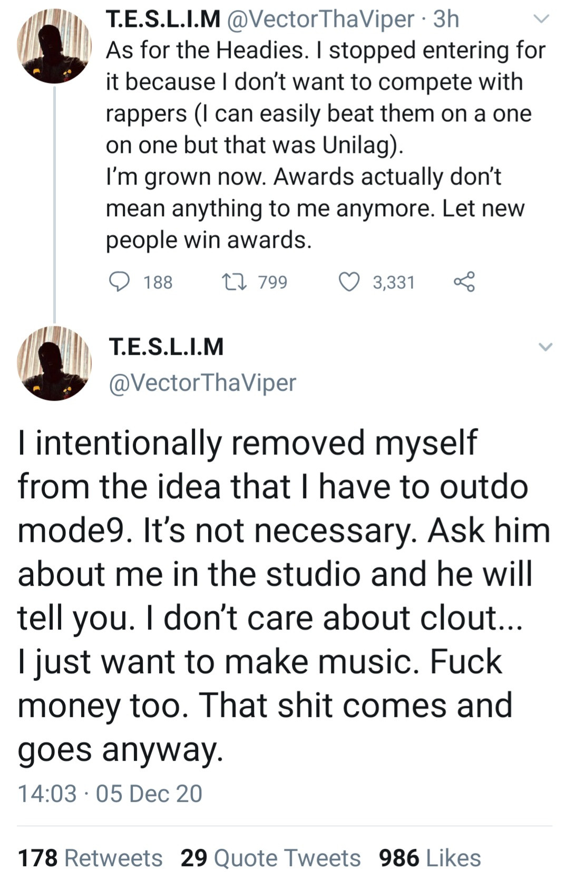The image size is (567, 872).
Task: Open the @VectorThaViper handle under the main tweet name
Action: pos(202,383)
